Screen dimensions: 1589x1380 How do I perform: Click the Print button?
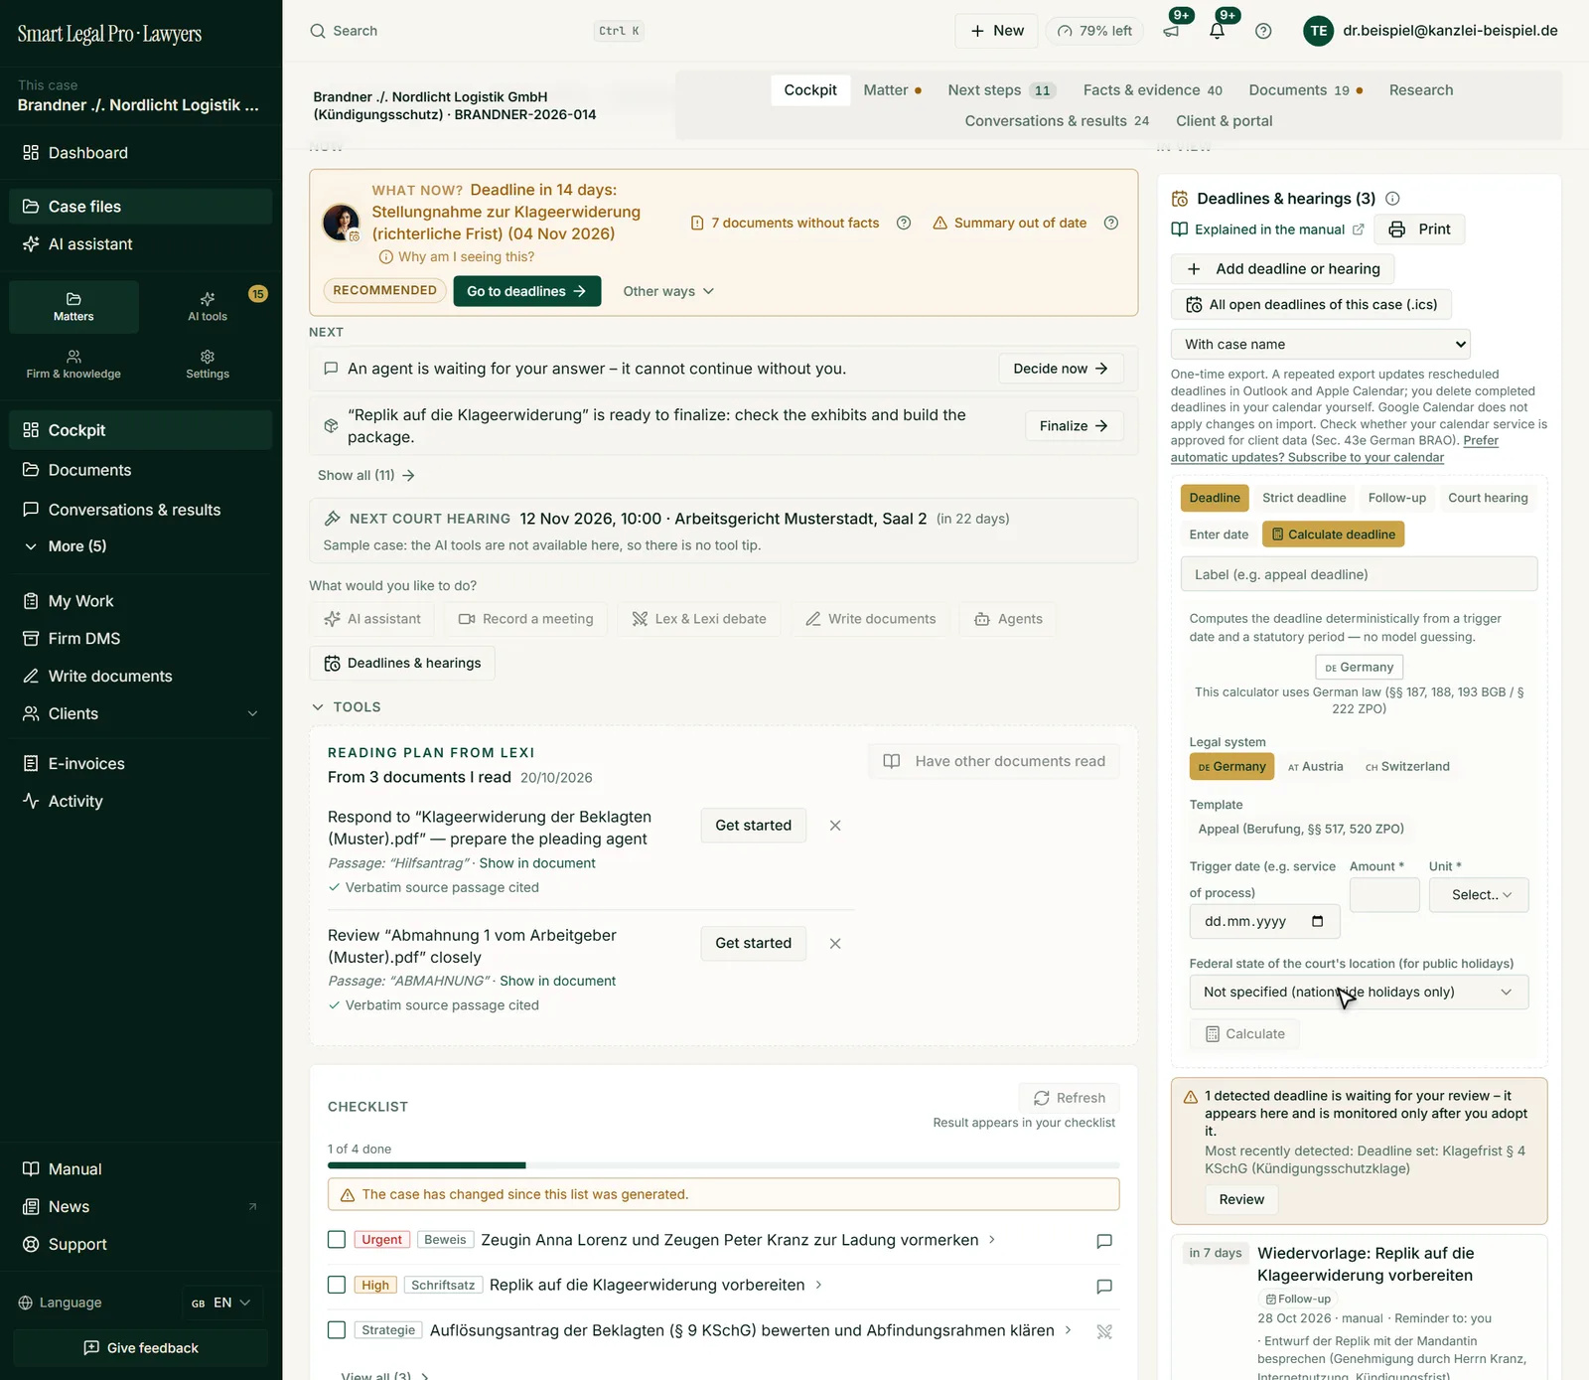pos(1419,230)
